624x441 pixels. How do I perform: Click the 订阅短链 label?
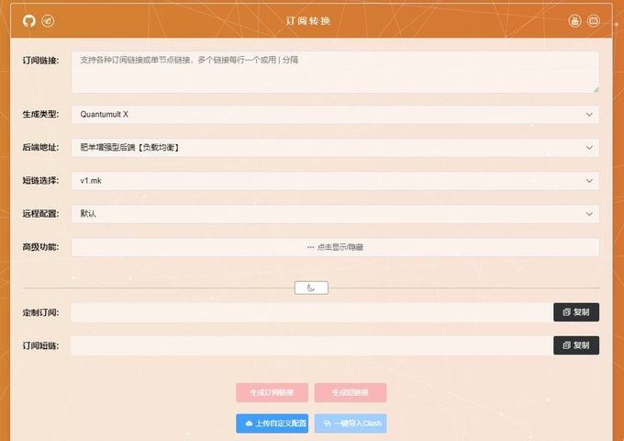tap(40, 345)
